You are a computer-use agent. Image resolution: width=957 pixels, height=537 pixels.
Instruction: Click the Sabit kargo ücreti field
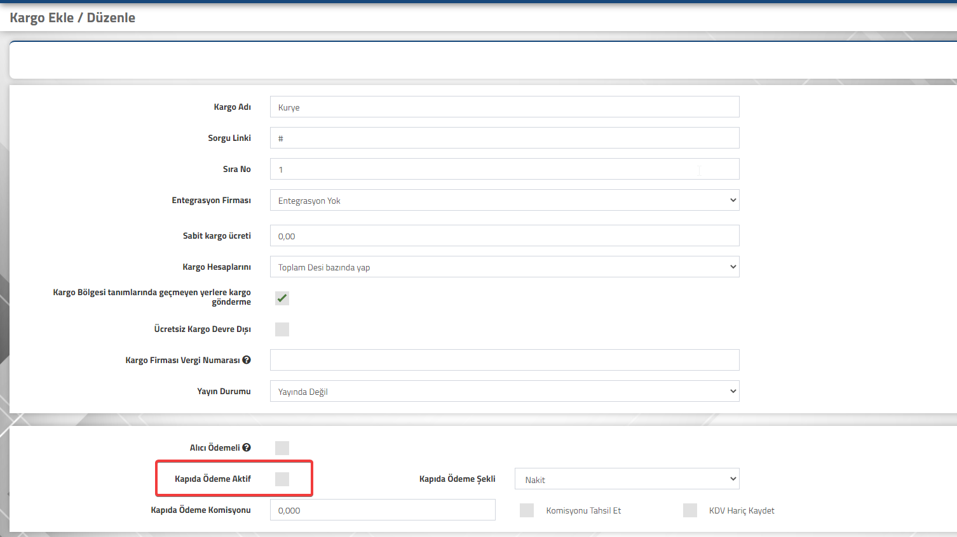point(505,235)
